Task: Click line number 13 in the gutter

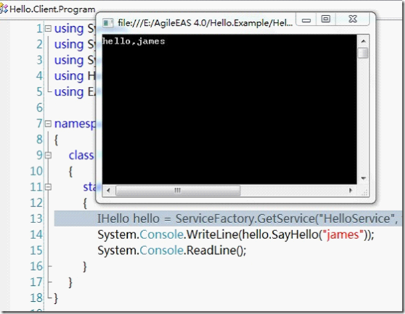Action: [x=36, y=218]
